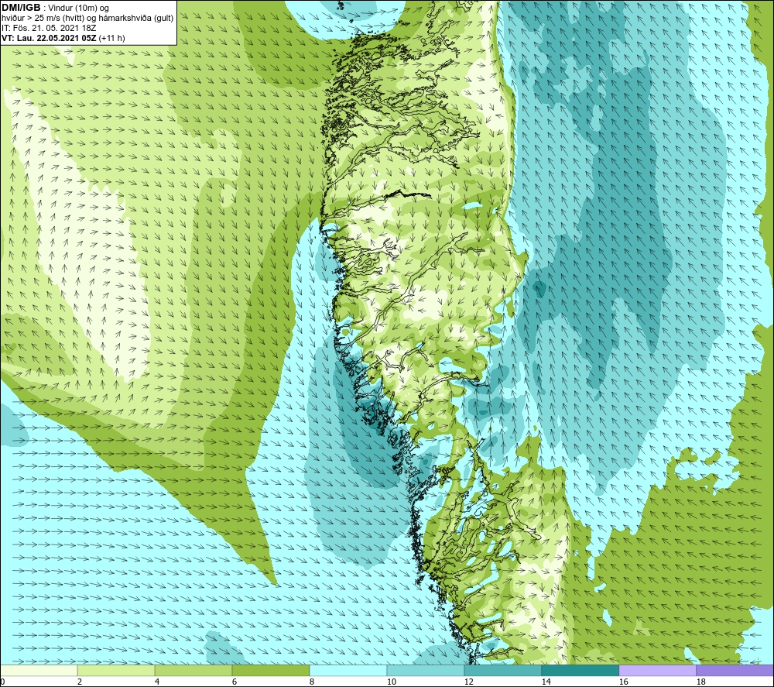774x687 pixels.
Task: Click the DMI/IGB title text
Action: pyautogui.click(x=21, y=8)
